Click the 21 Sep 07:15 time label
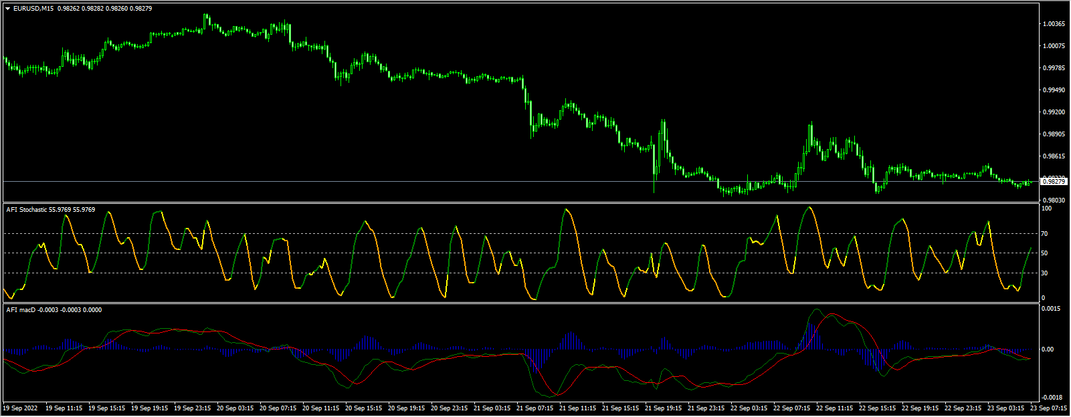Screen dimensions: 1071x417 pos(536,408)
